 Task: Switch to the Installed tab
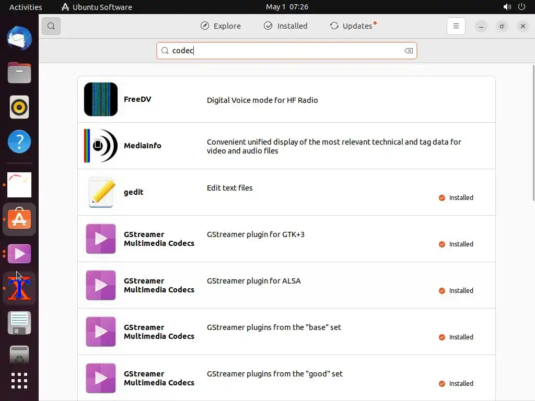286,26
